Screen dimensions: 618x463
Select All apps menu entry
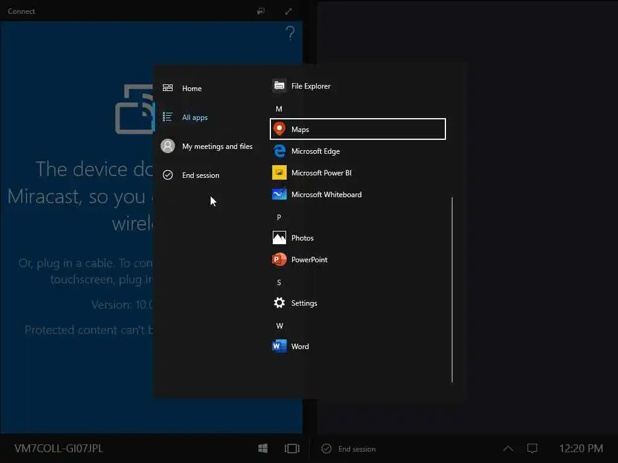tap(195, 118)
